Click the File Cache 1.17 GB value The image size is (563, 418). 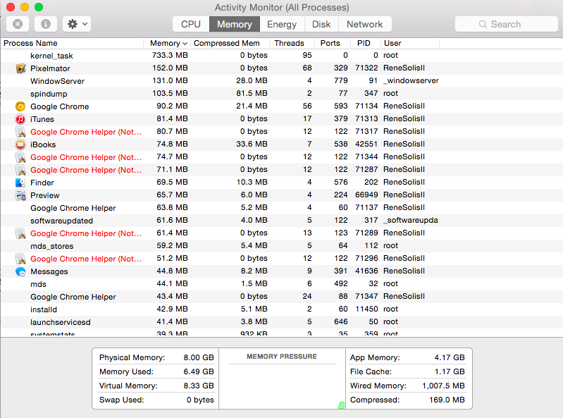450,371
